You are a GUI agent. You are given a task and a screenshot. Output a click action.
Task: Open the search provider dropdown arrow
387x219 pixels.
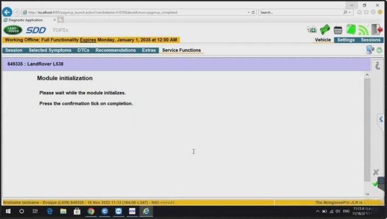click(x=350, y=12)
